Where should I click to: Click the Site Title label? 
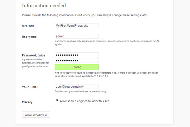28,26
